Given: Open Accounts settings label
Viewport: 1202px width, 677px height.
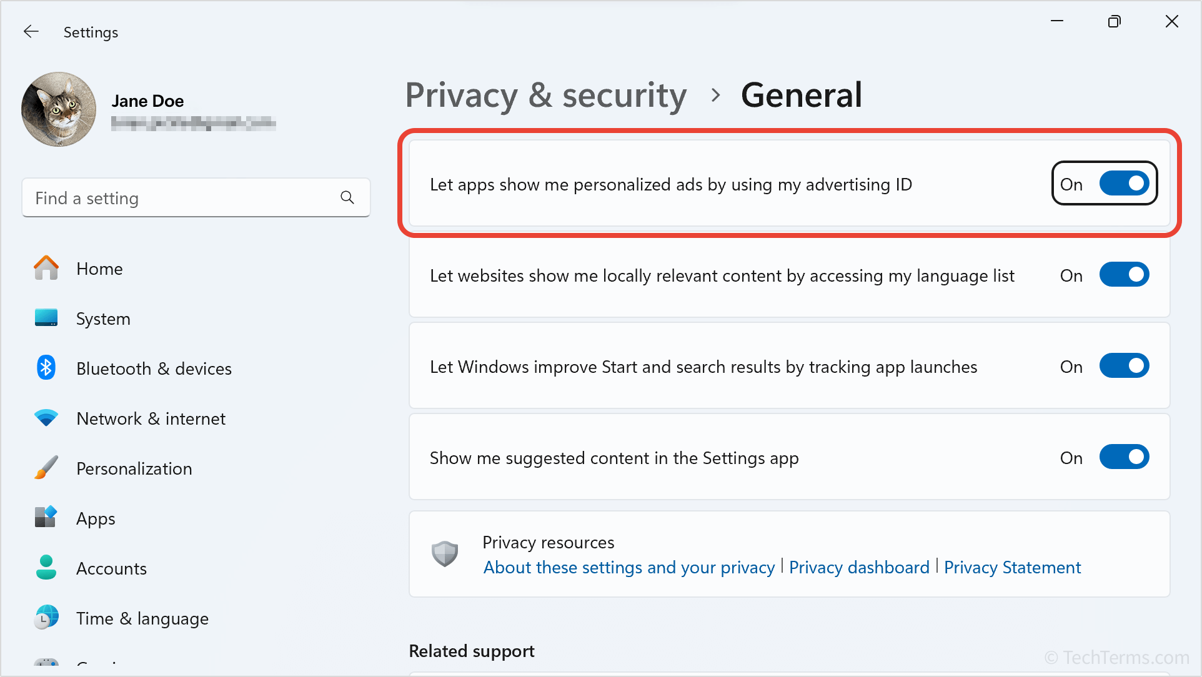Looking at the screenshot, I should click(111, 568).
